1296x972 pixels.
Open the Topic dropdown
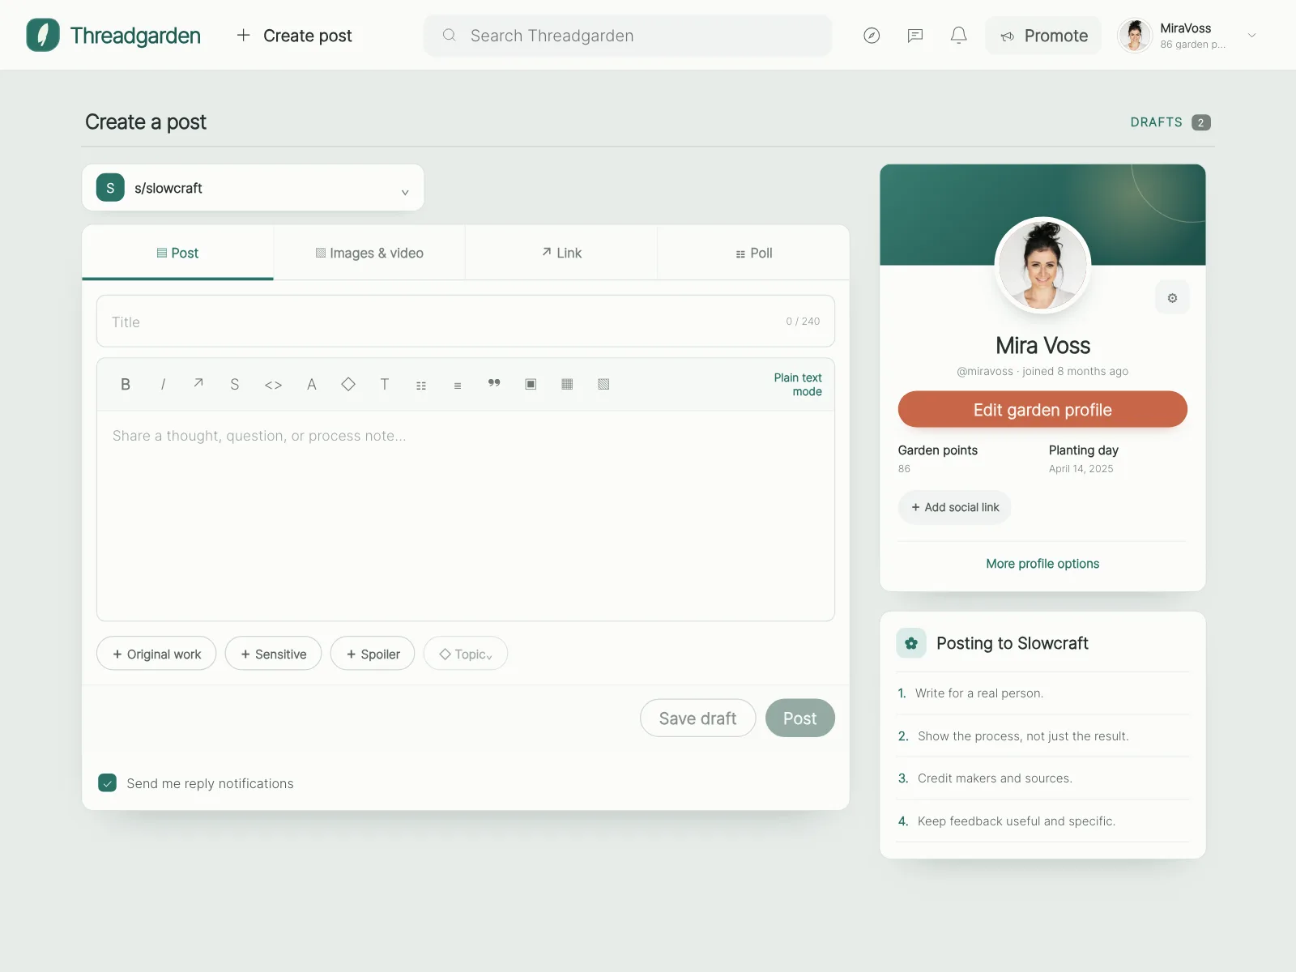(x=466, y=654)
